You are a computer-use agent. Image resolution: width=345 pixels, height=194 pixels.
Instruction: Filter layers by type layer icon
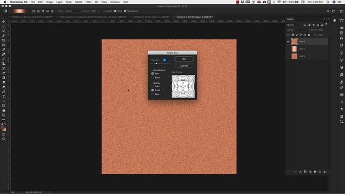(314, 25)
